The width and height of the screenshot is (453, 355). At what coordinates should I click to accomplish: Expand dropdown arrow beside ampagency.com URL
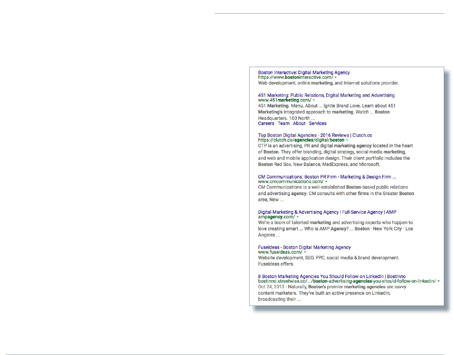click(297, 217)
